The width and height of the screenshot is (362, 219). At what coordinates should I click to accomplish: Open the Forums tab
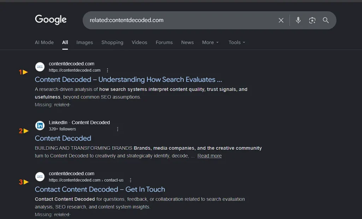coord(164,42)
